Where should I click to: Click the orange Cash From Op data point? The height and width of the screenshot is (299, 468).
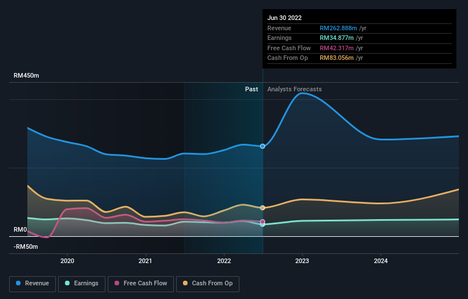tap(262, 208)
